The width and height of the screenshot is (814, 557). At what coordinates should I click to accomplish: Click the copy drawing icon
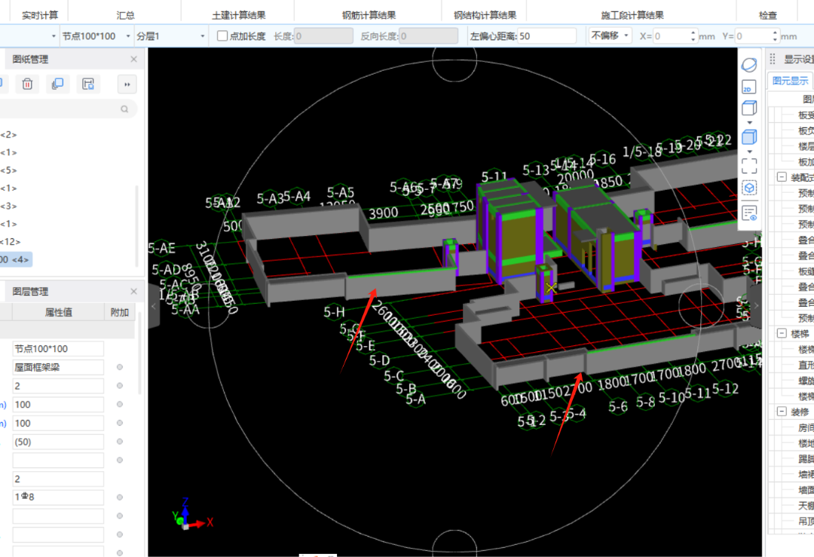click(x=57, y=84)
